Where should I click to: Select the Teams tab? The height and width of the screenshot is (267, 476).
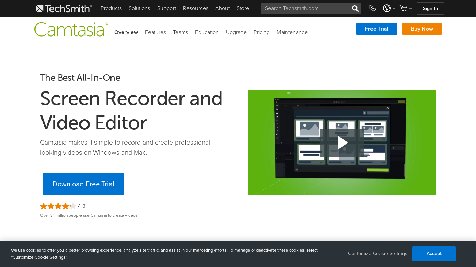pos(181,32)
